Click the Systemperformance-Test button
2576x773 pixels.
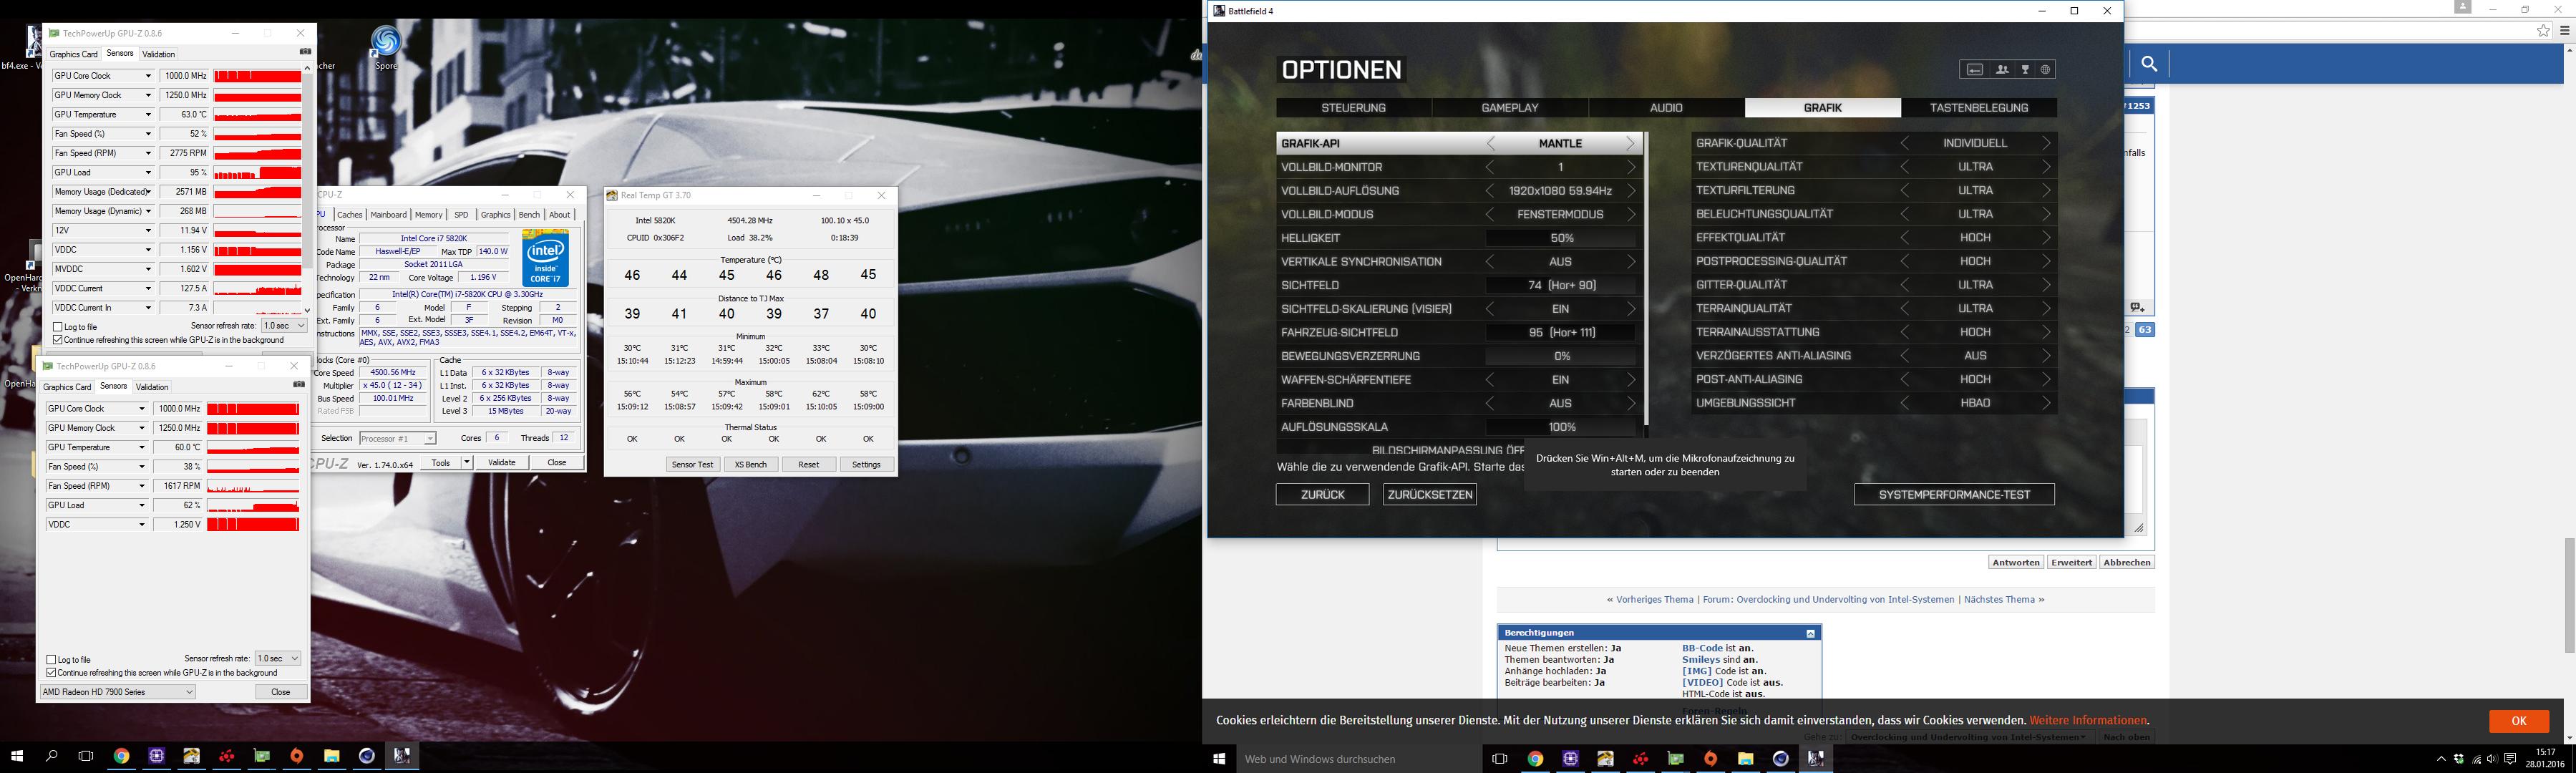[x=1953, y=495]
